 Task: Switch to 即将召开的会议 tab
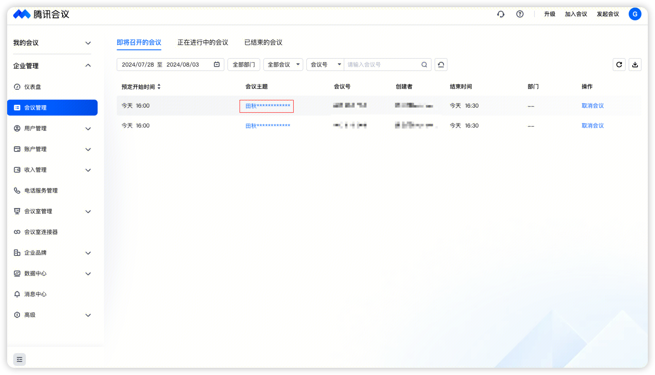[x=139, y=42]
